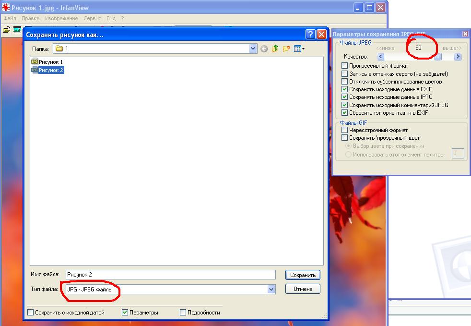The height and width of the screenshot is (326, 471).
Task: Click the slideshow icon in IrfanView toolbar
Action: point(17,30)
